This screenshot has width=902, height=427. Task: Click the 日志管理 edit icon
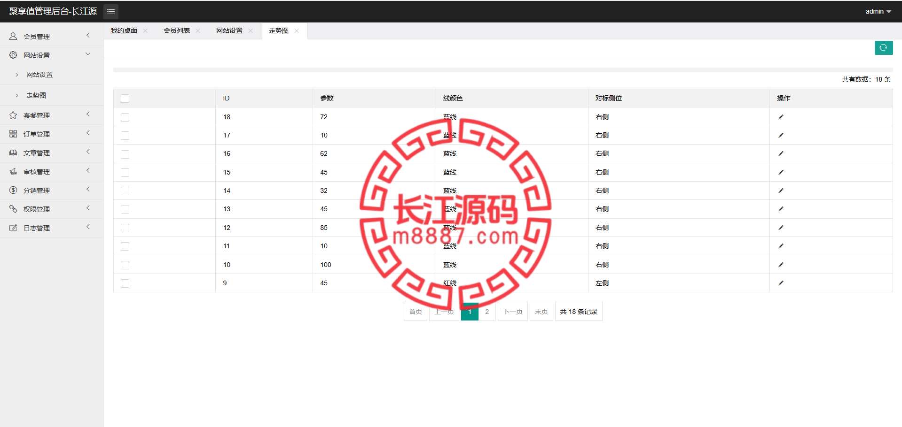pos(13,228)
